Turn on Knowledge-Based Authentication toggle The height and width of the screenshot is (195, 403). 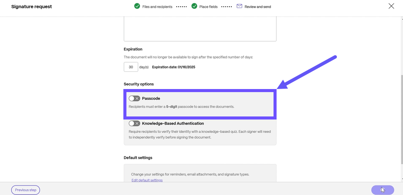134,124
